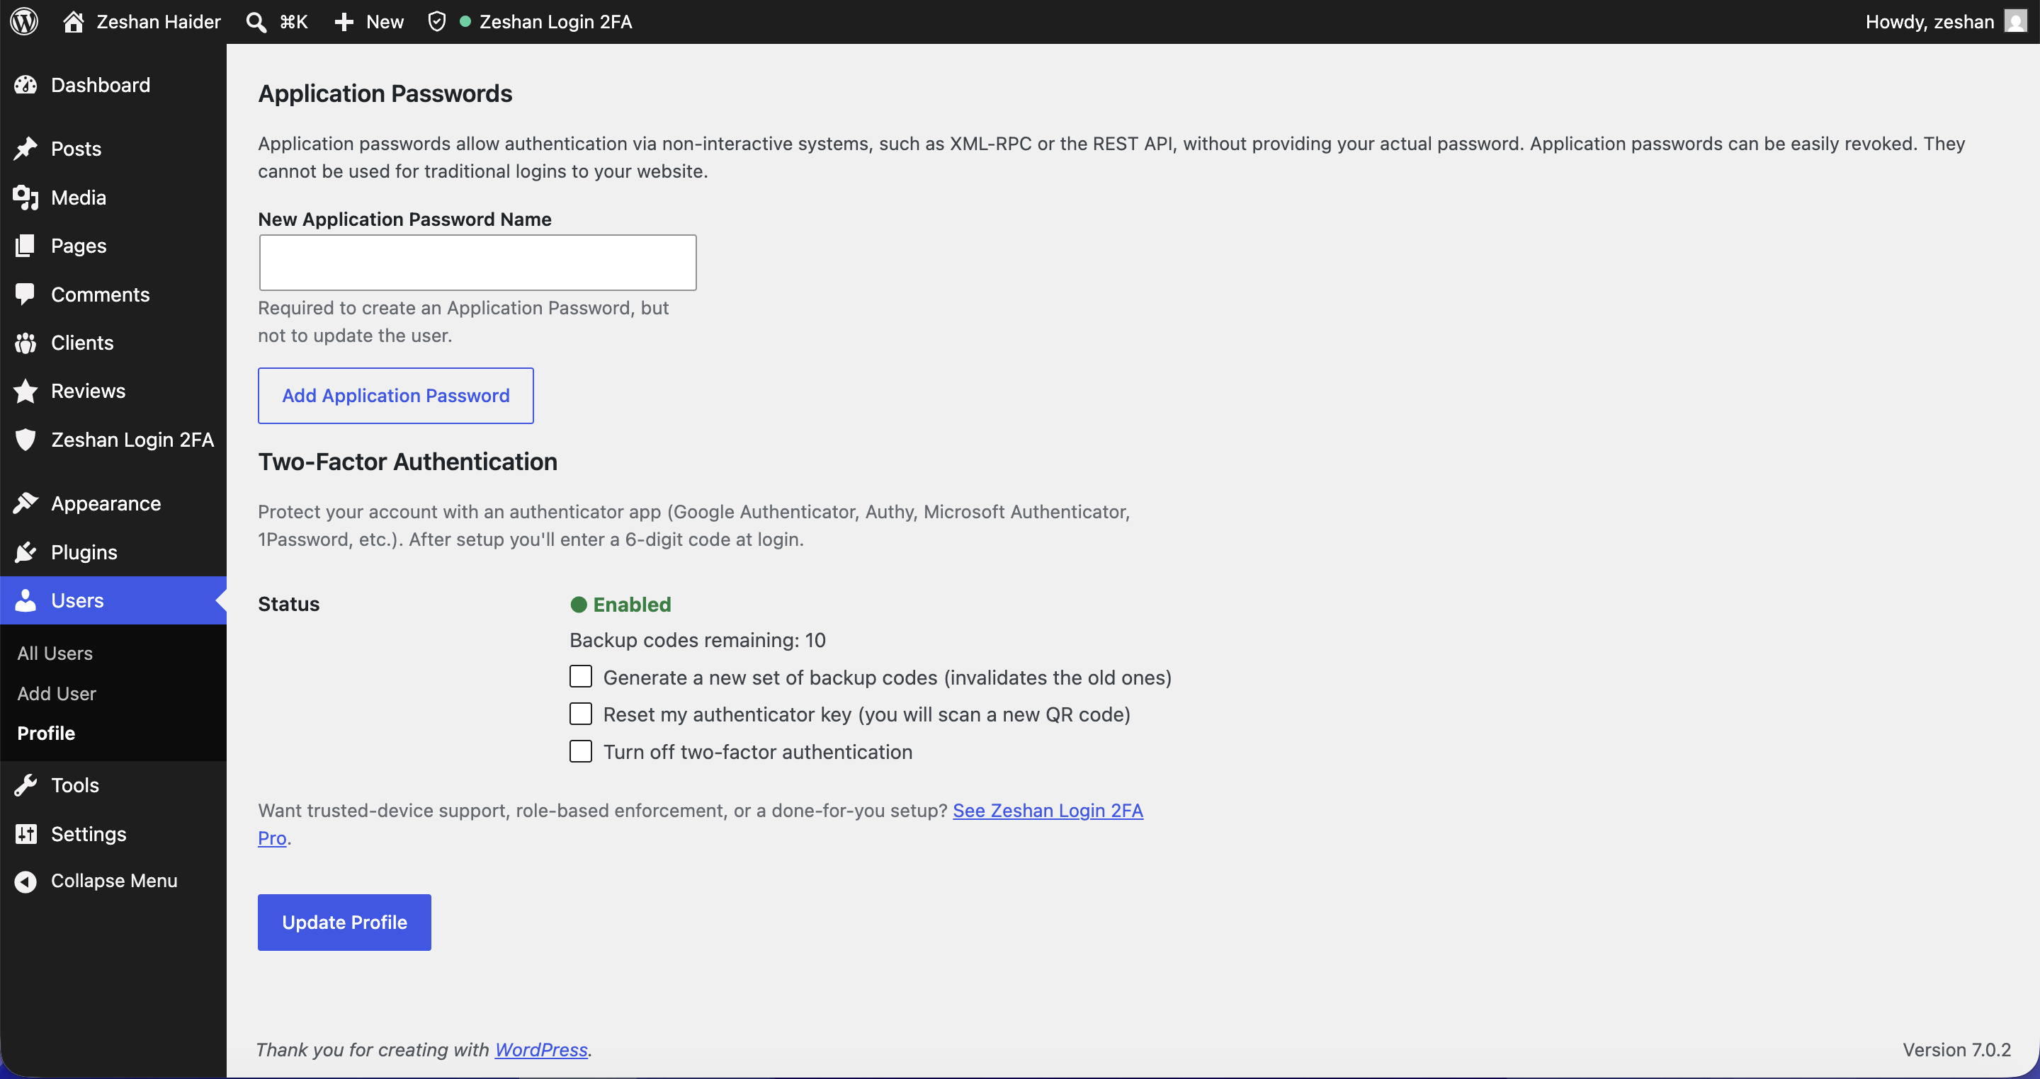Click the Tools wrench icon

(x=25, y=785)
